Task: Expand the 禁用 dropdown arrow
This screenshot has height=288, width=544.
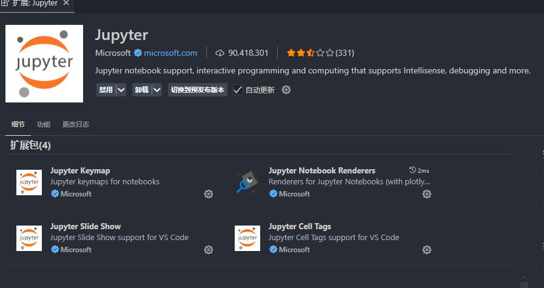Action: (121, 90)
